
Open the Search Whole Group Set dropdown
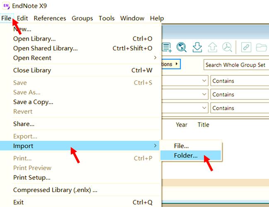point(236,65)
